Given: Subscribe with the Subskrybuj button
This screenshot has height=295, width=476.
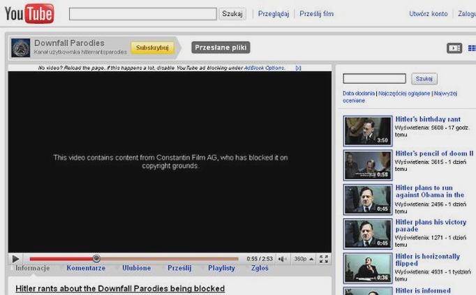Looking at the screenshot, I should (x=152, y=48).
